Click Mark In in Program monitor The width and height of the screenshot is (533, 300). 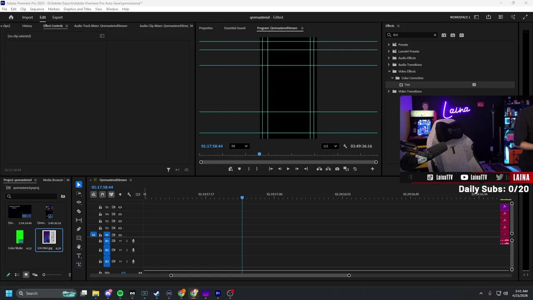point(249,169)
